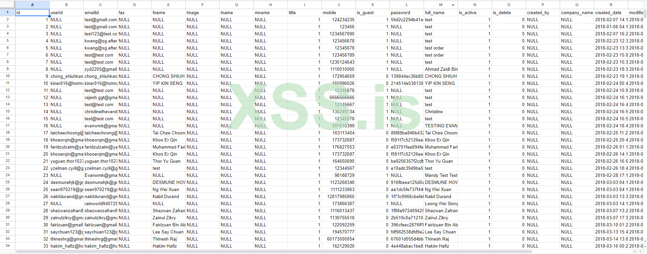This screenshot has height=254, width=647.
Task: Click cell 'rainworld940725' in emailid column
Action: 100,203
